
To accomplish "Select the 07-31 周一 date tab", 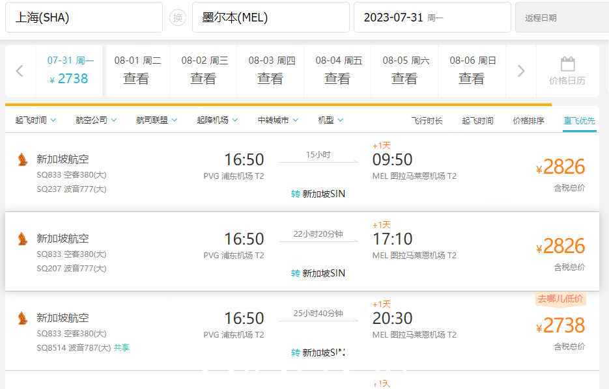I will click(x=69, y=71).
